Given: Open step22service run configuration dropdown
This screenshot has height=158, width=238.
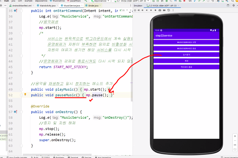Looking at the screenshot, I should click(100, 1).
